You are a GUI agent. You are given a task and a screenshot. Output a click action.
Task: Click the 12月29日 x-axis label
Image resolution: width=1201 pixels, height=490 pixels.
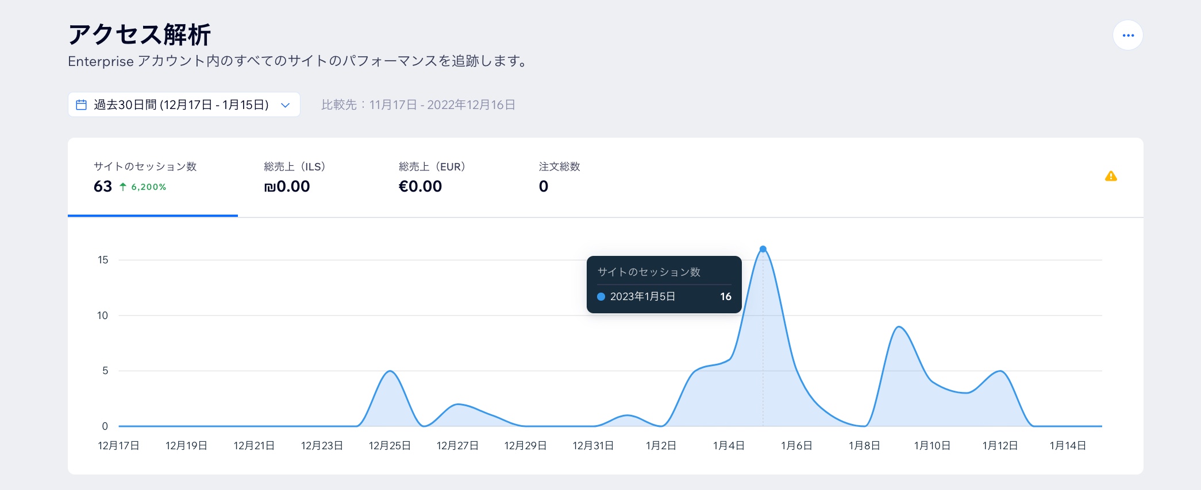click(x=525, y=446)
